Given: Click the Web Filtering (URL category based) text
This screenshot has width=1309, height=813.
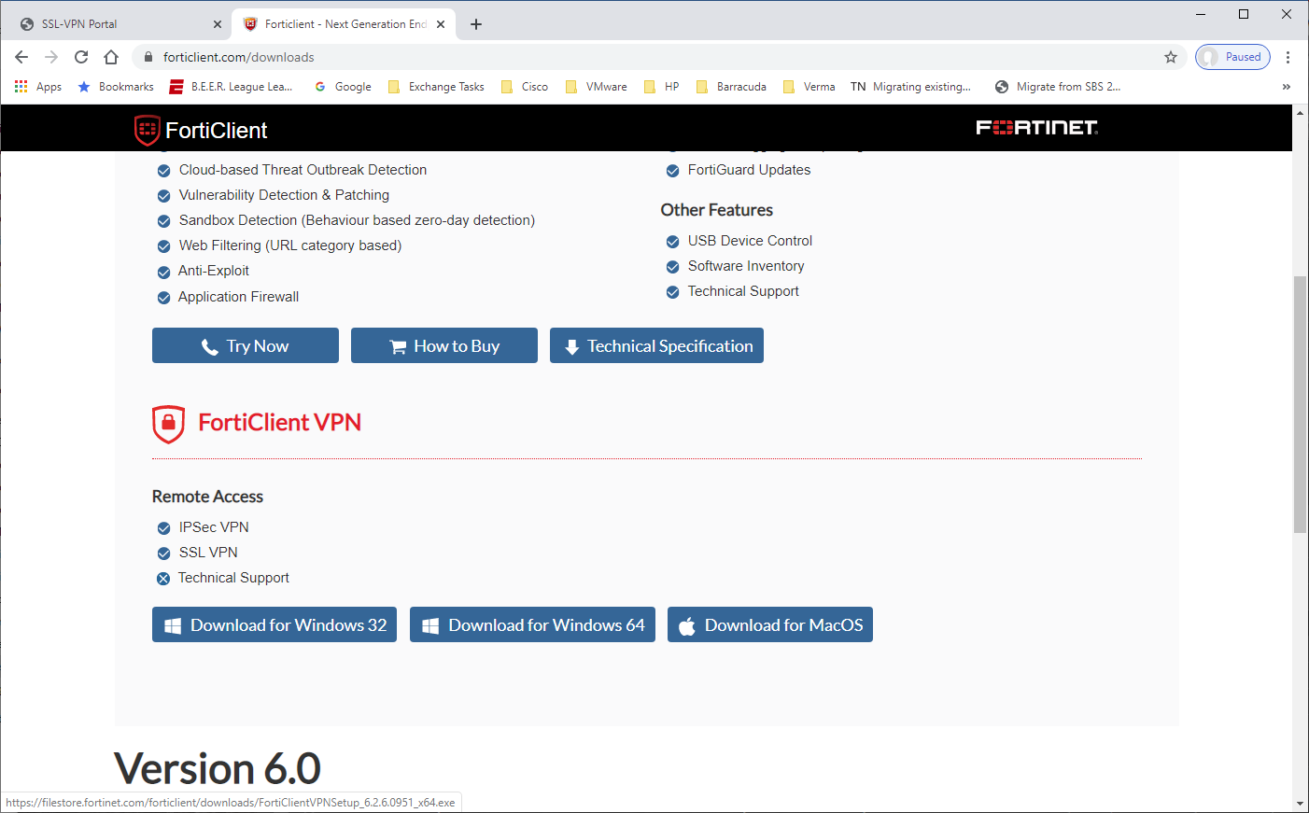Looking at the screenshot, I should pyautogui.click(x=290, y=245).
